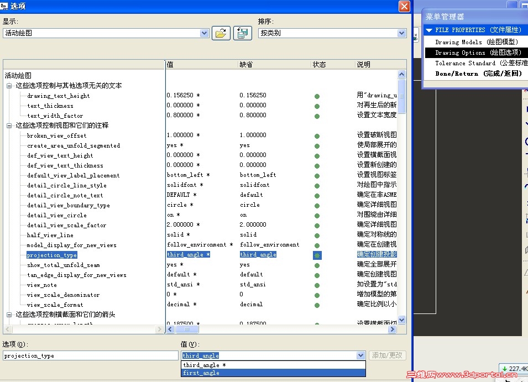Open the 活动绘图 display dropdown

tap(205, 33)
